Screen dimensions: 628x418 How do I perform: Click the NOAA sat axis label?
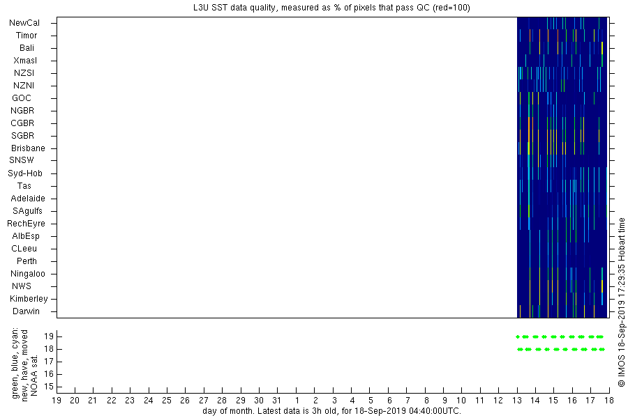click(x=34, y=376)
